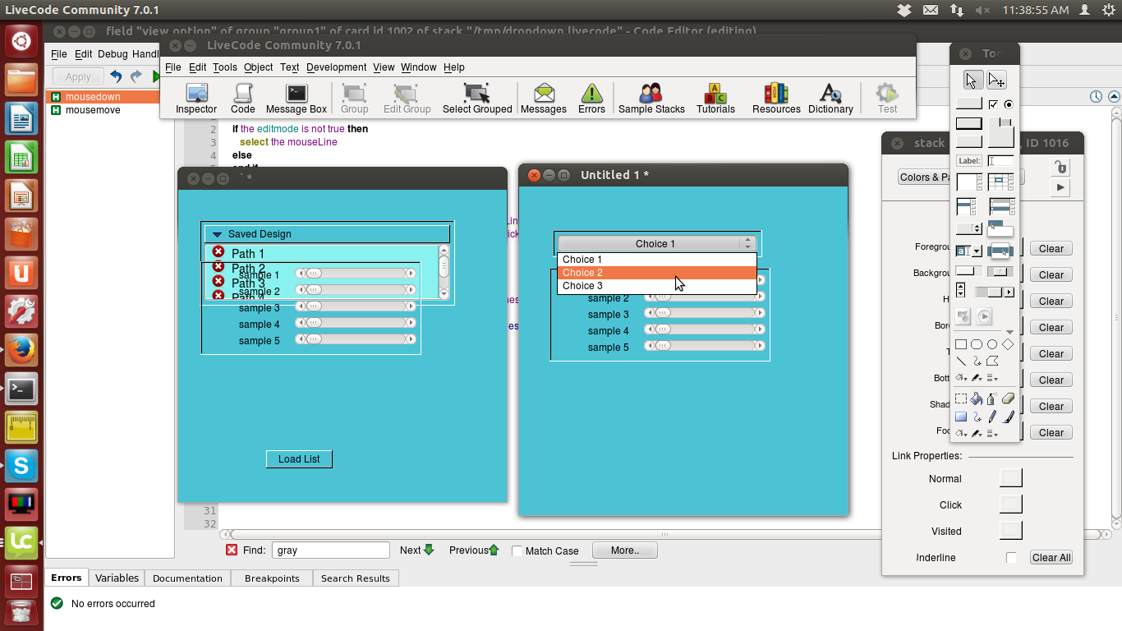Click the Find text input field
Screen dimensions: 1122x631
click(330, 550)
